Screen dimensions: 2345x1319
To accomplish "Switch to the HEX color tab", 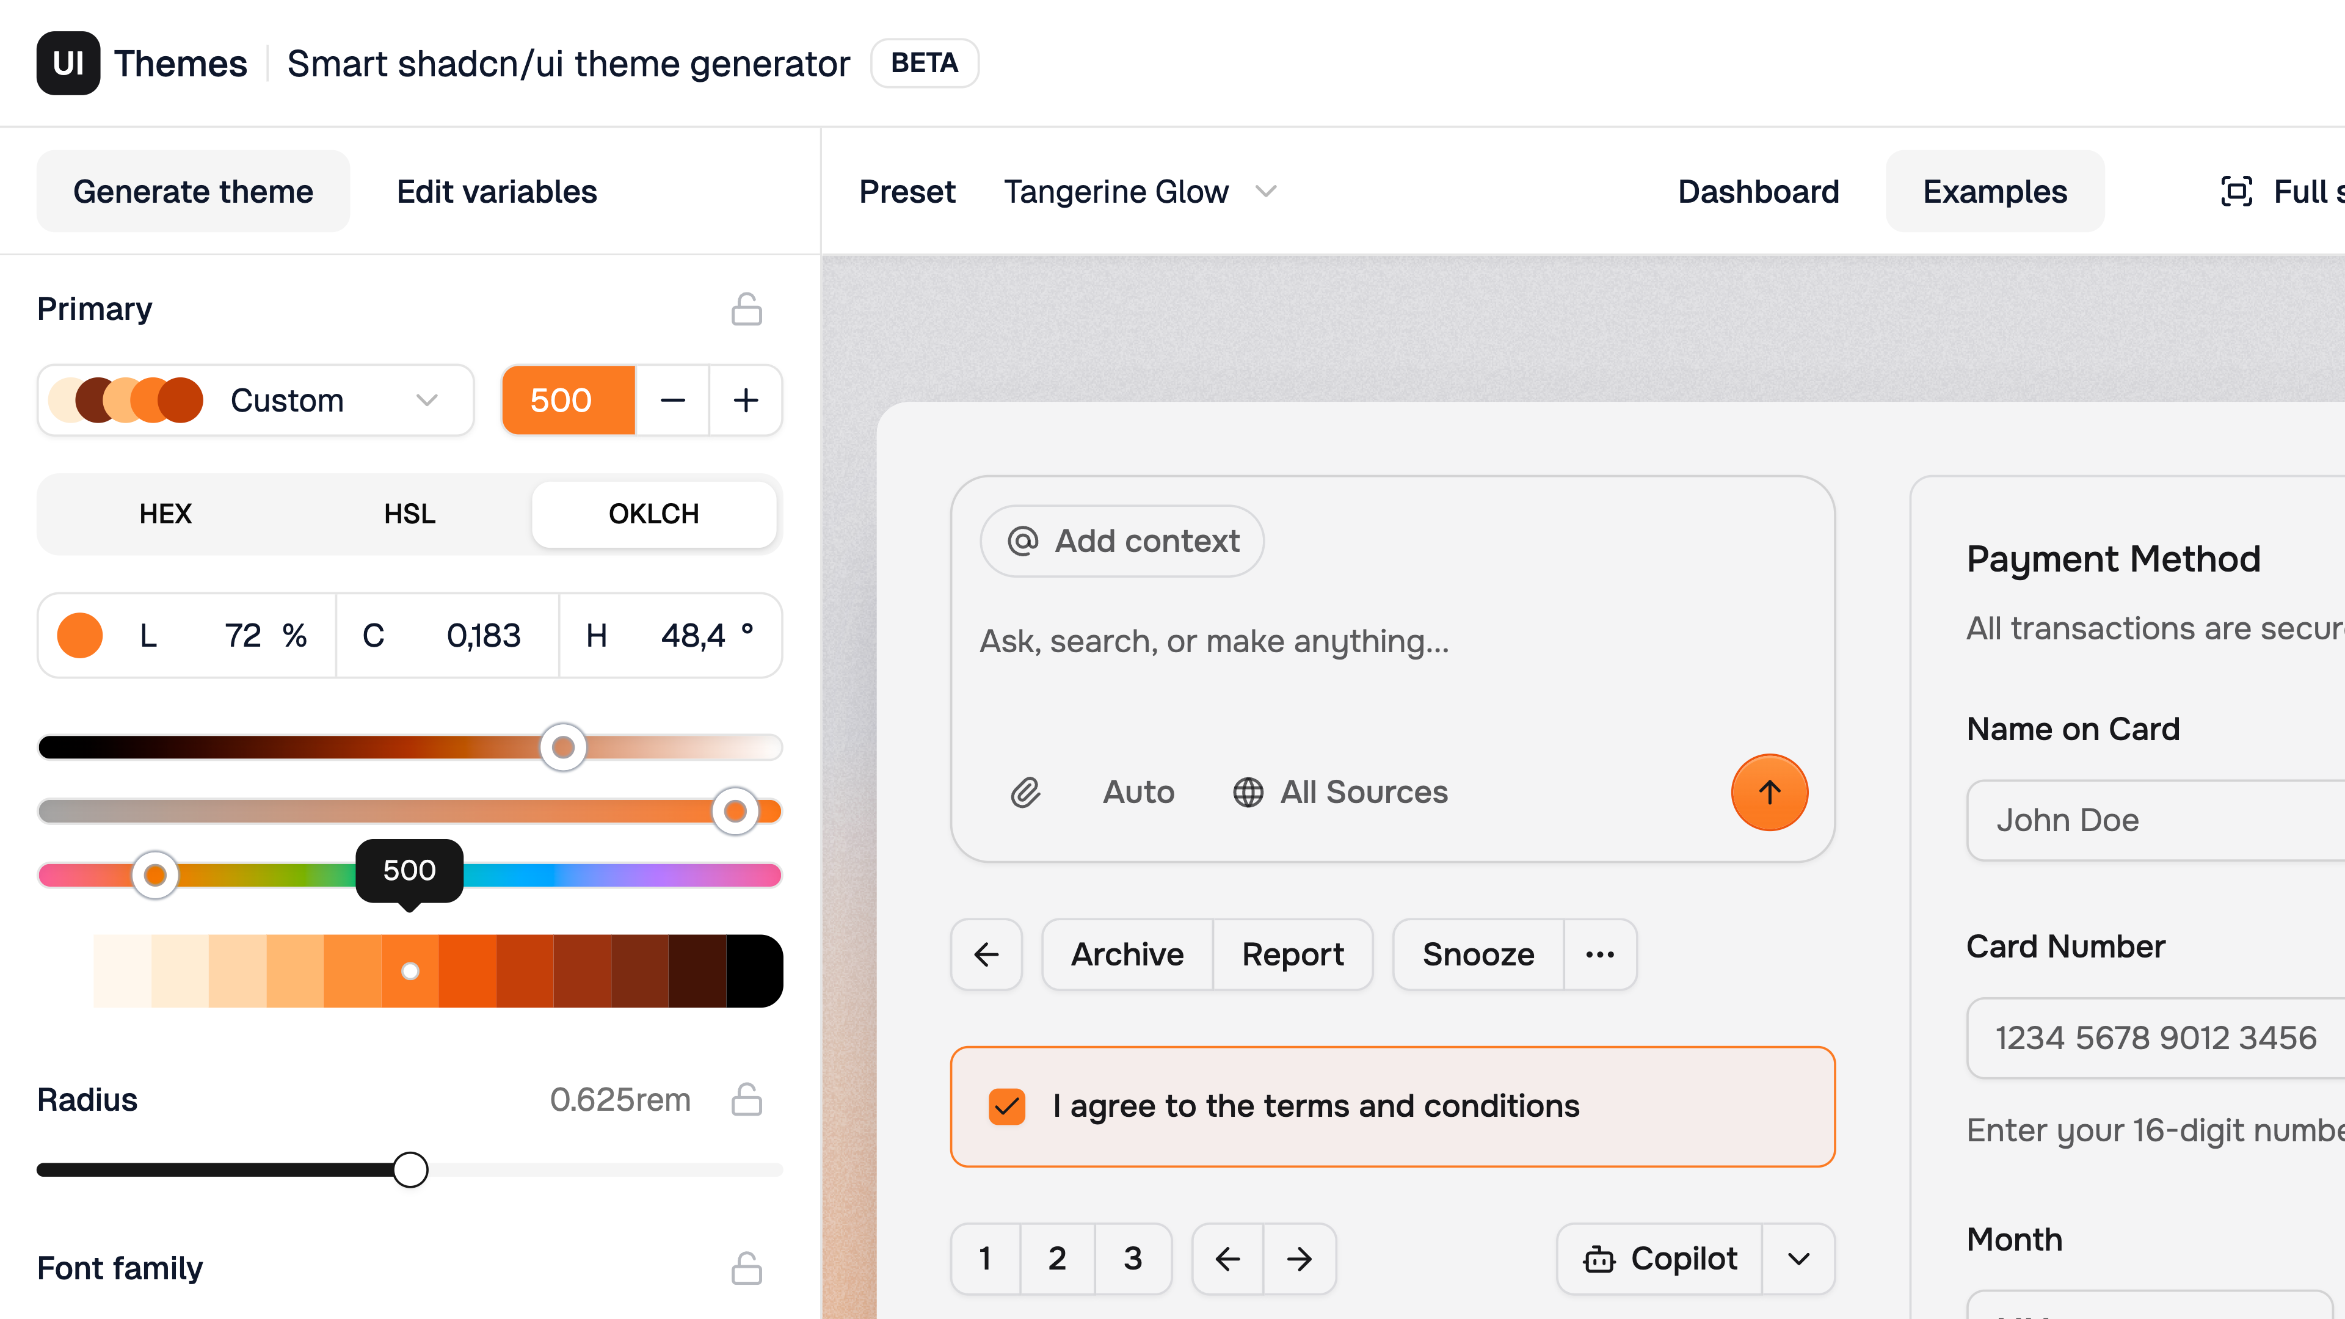I will pos(165,514).
